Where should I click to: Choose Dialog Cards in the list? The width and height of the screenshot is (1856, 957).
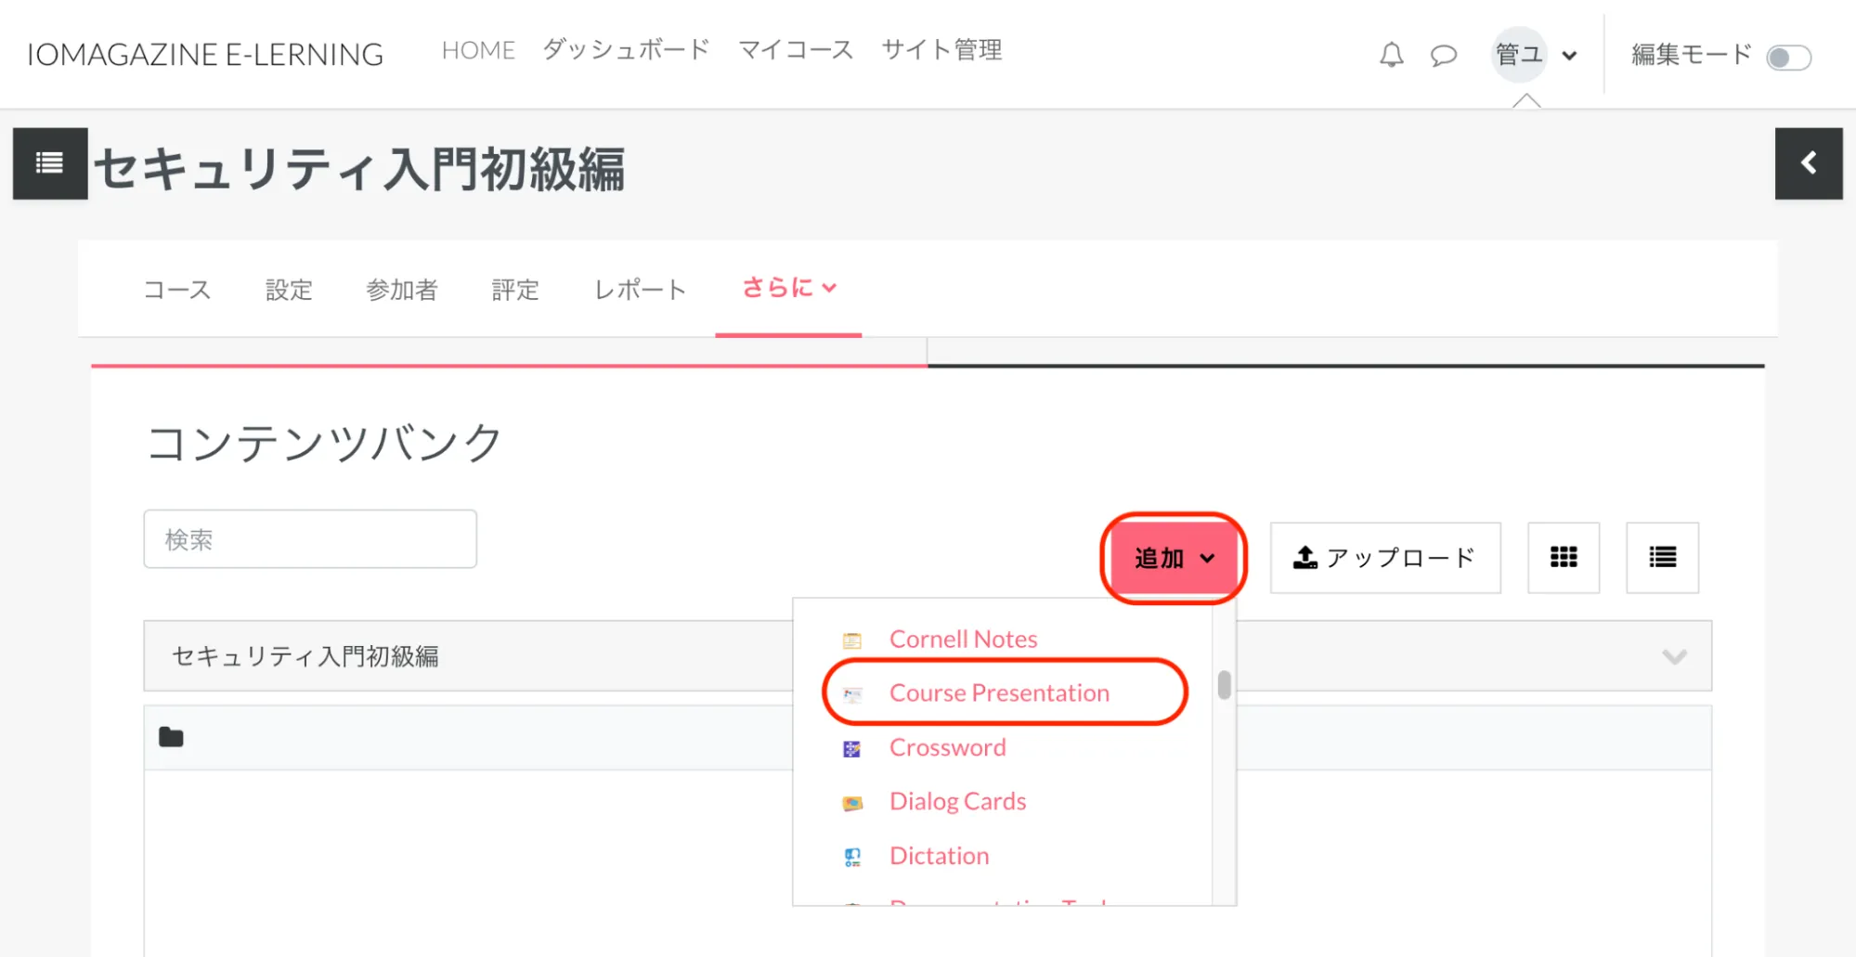(x=957, y=801)
